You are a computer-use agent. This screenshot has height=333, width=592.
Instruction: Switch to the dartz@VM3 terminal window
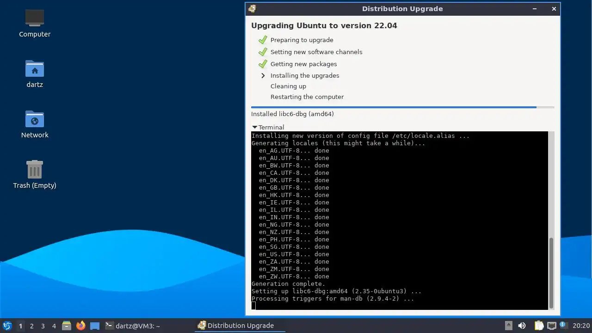tap(133, 326)
